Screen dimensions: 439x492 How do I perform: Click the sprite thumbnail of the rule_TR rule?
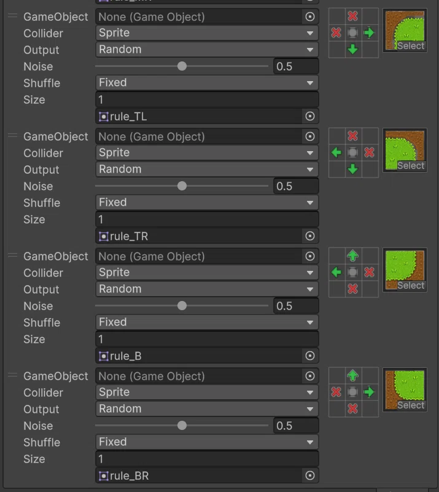(x=405, y=150)
